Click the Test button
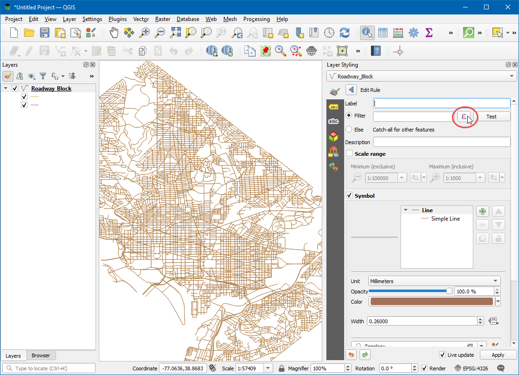Viewport: 519px width, 375px height. pos(491,117)
